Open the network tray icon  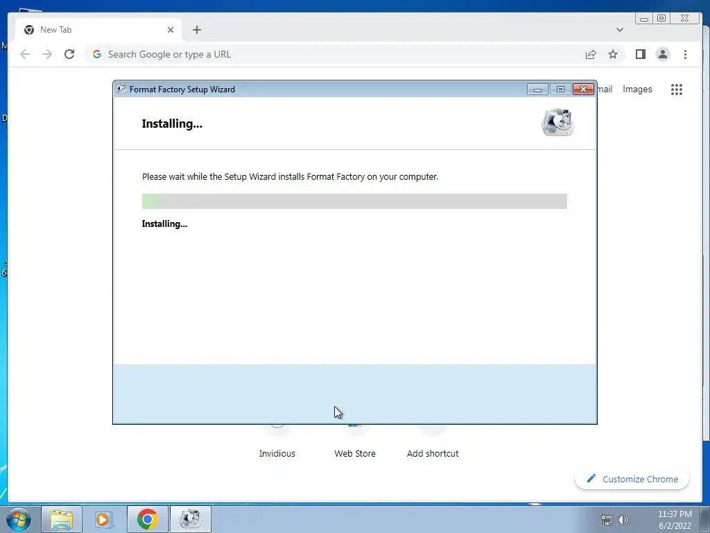(606, 520)
